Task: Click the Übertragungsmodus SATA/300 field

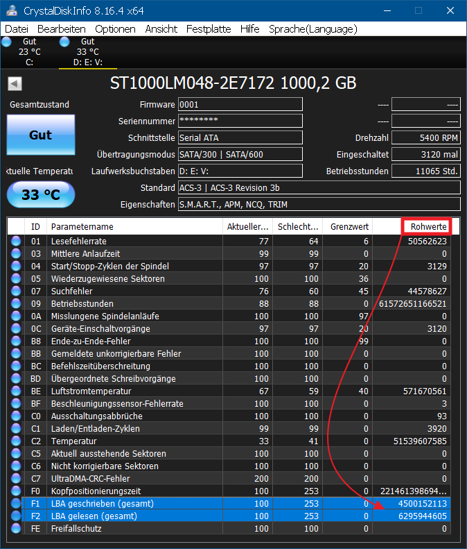Action: click(240, 154)
